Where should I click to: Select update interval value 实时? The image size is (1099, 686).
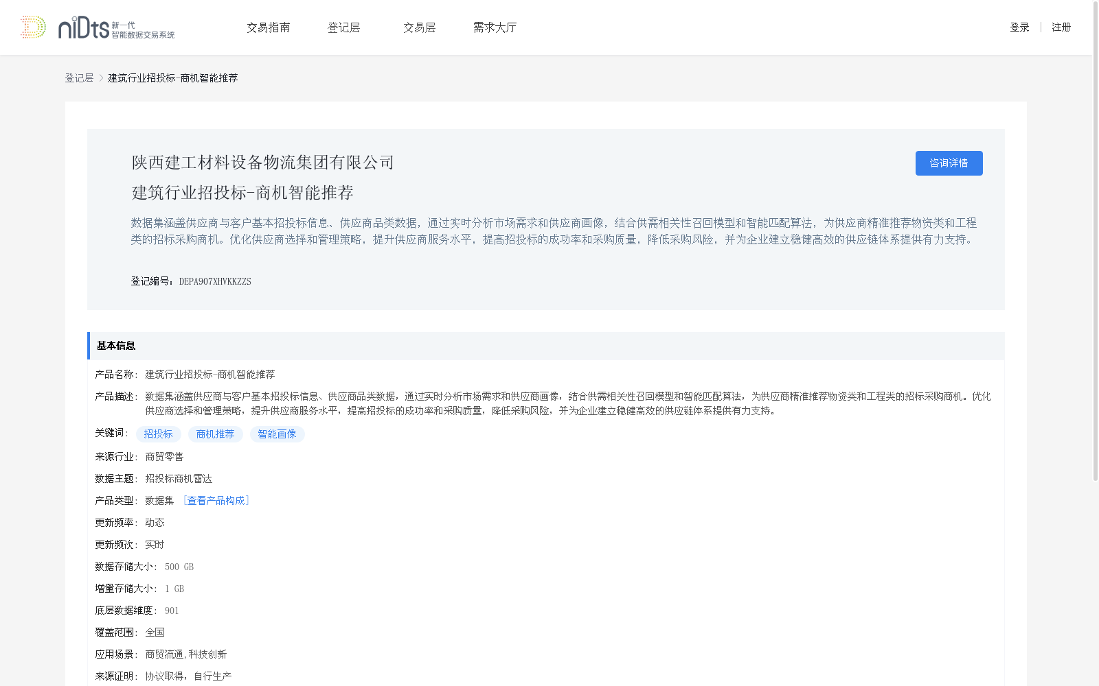pyautogui.click(x=155, y=545)
